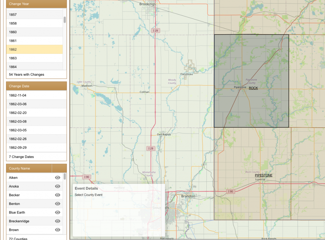Click the Change Year list scrollbar thumb

[x=65, y=20]
